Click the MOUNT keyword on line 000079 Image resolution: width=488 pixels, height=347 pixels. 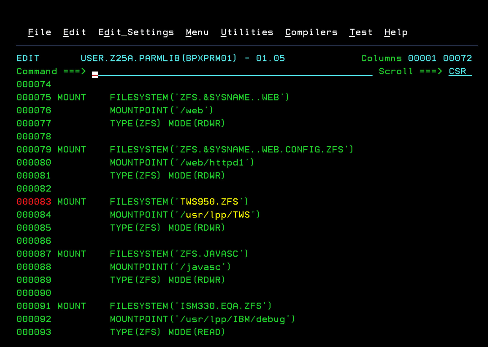click(72, 150)
